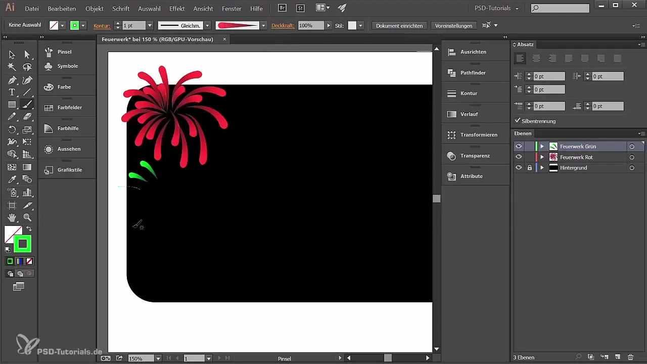Viewport: 647px width, 364px height.
Task: Delete selected layer with trash icon
Action: point(630,357)
